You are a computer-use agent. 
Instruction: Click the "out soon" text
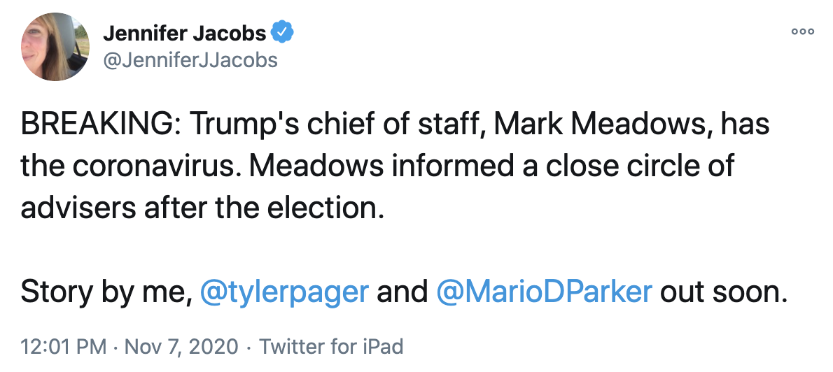(x=720, y=292)
